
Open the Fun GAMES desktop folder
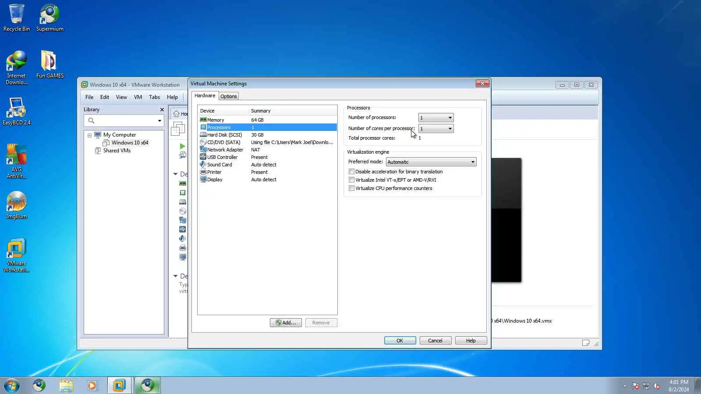50,64
